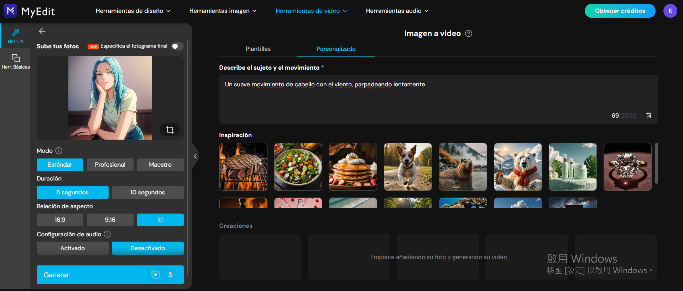
Task: Click the Inspiración section label
Action: pos(235,135)
